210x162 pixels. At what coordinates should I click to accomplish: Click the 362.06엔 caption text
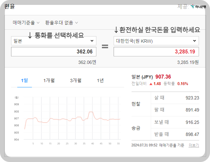[87, 62]
